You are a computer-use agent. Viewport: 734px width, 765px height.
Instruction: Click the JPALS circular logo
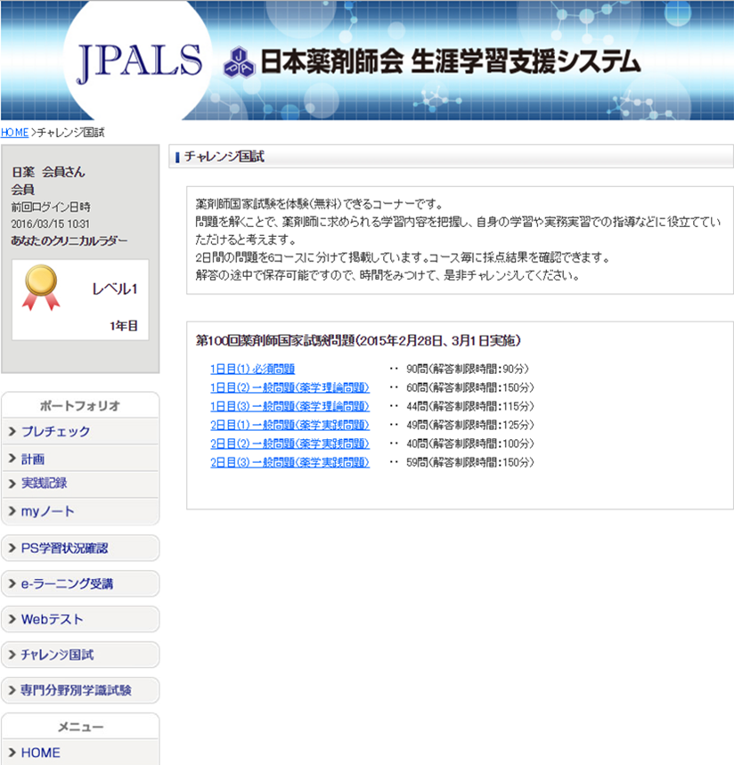tap(140, 60)
